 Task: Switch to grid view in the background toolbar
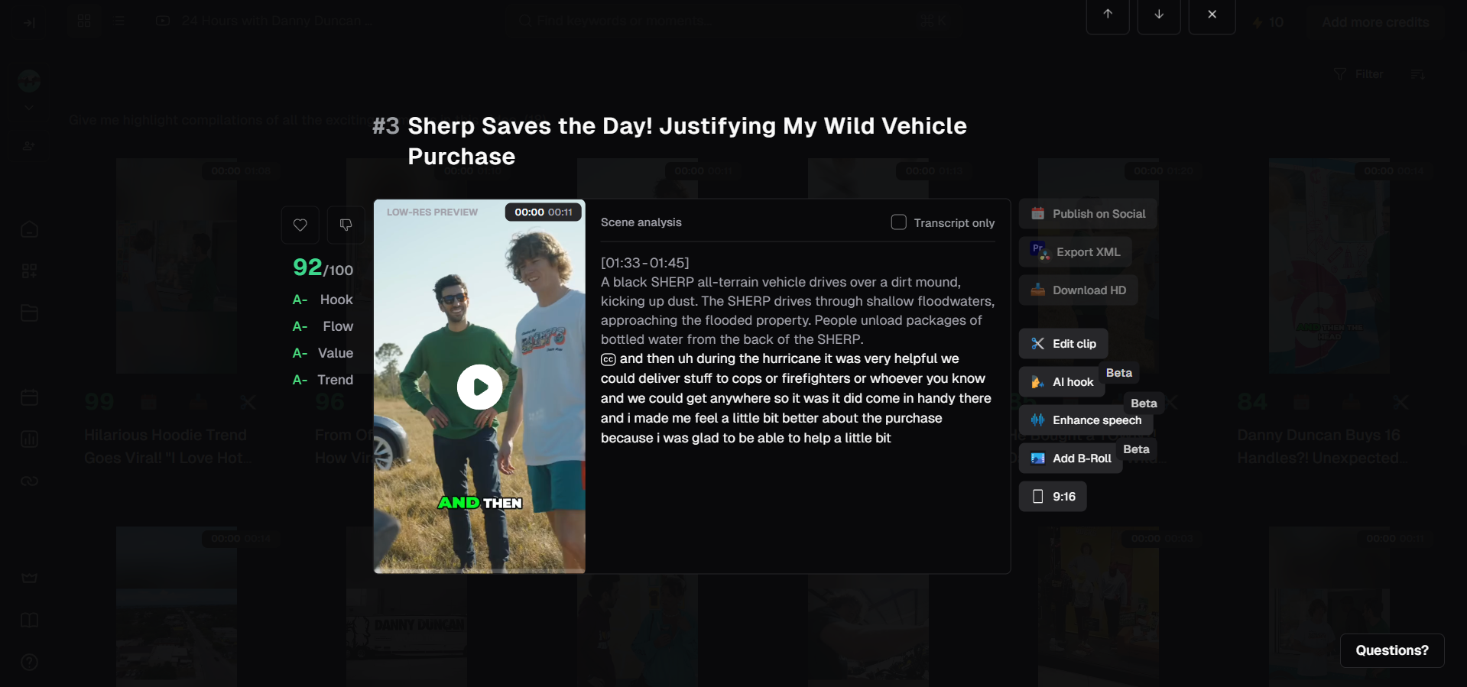point(84,21)
